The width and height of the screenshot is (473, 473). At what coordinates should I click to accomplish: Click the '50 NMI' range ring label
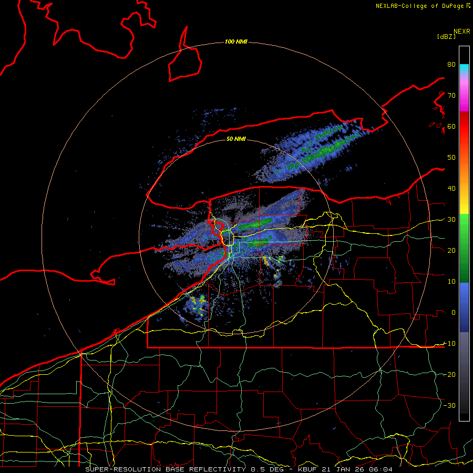coord(236,139)
